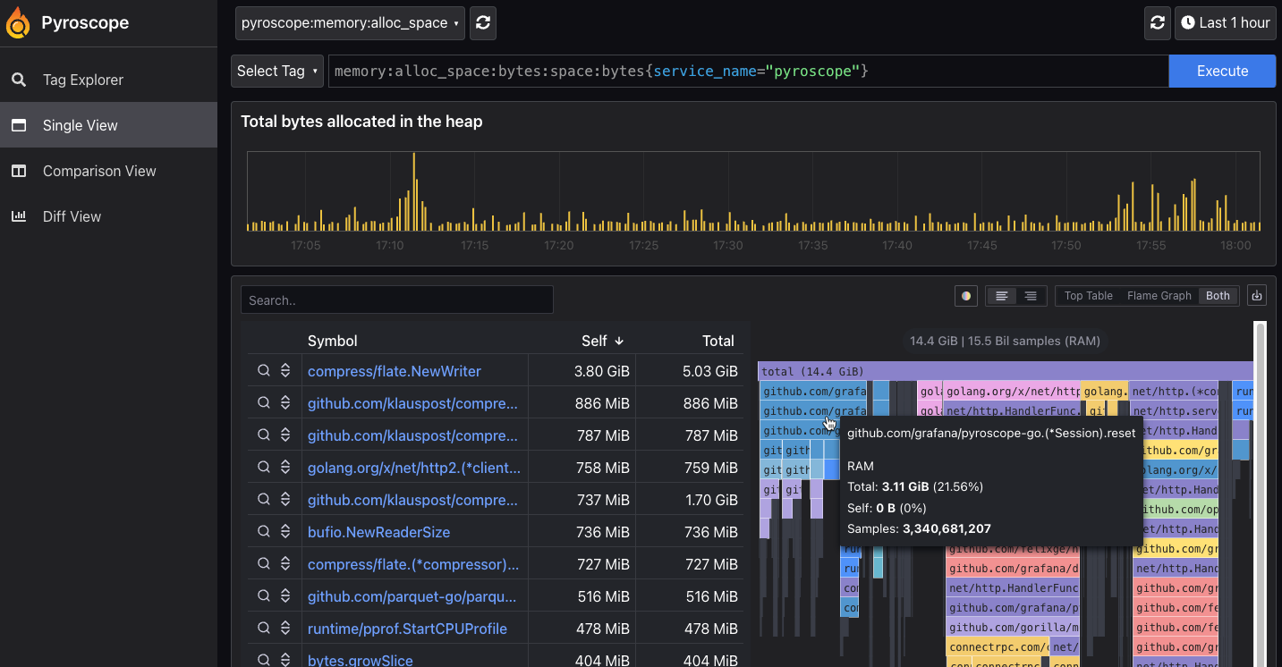Open the Select Tag dropdown
Viewport: 1282px width, 667px height.
coord(276,71)
